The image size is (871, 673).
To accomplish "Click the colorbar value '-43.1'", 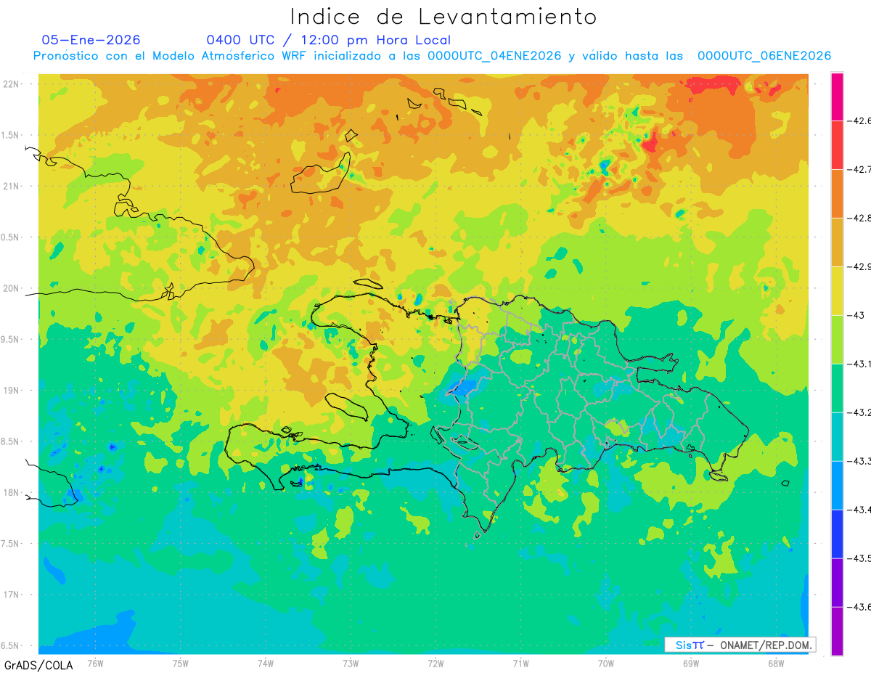I will pos(859,364).
